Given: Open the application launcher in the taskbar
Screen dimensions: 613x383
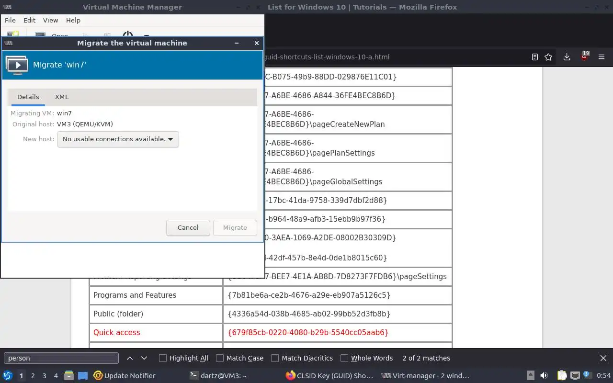Looking at the screenshot, I should (x=8, y=376).
